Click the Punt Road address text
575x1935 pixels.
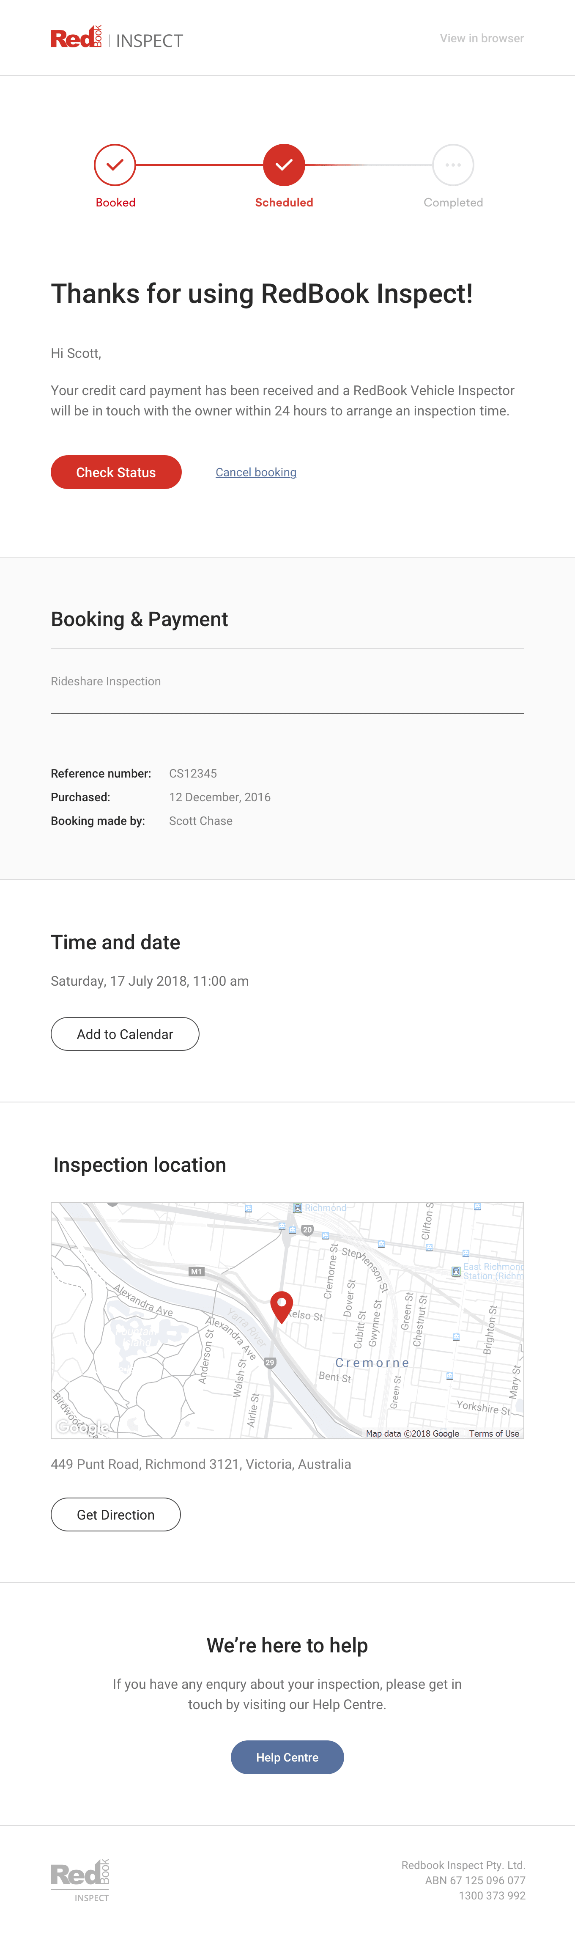(x=200, y=1464)
